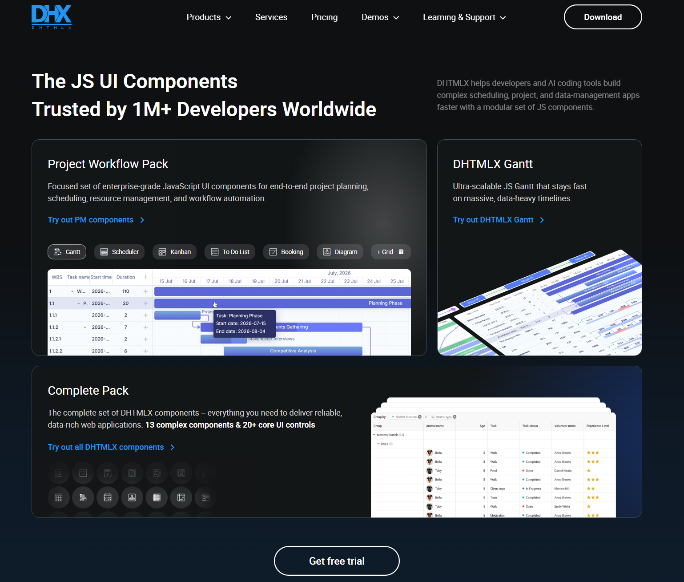Open the Products dropdown menu

(209, 17)
